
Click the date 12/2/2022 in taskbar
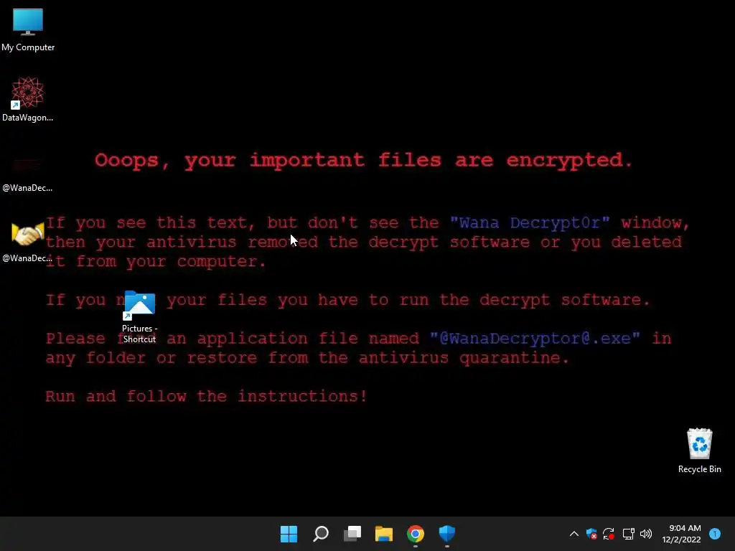pyautogui.click(x=681, y=540)
